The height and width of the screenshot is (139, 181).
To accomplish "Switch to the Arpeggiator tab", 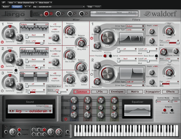I will point(153,92).
